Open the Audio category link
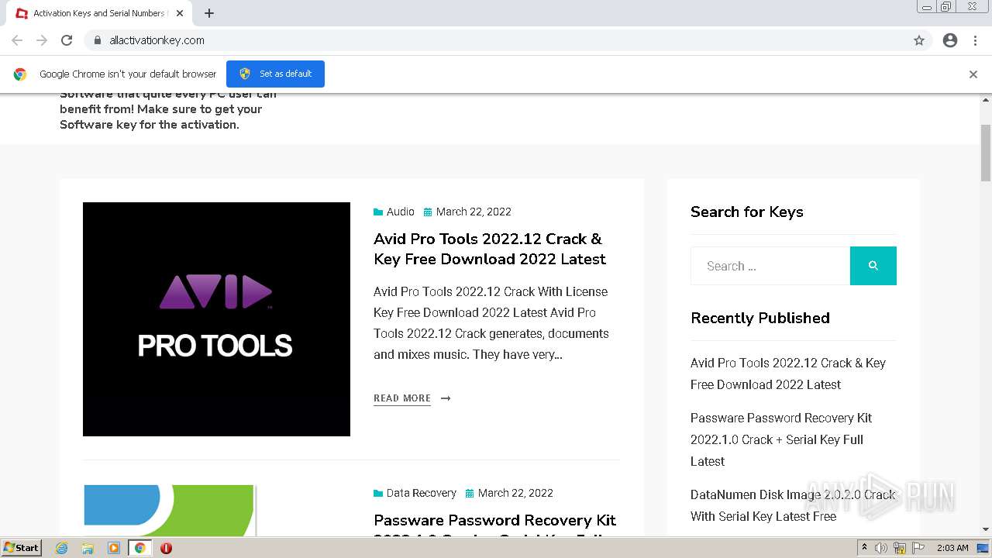The image size is (992, 558). (400, 212)
